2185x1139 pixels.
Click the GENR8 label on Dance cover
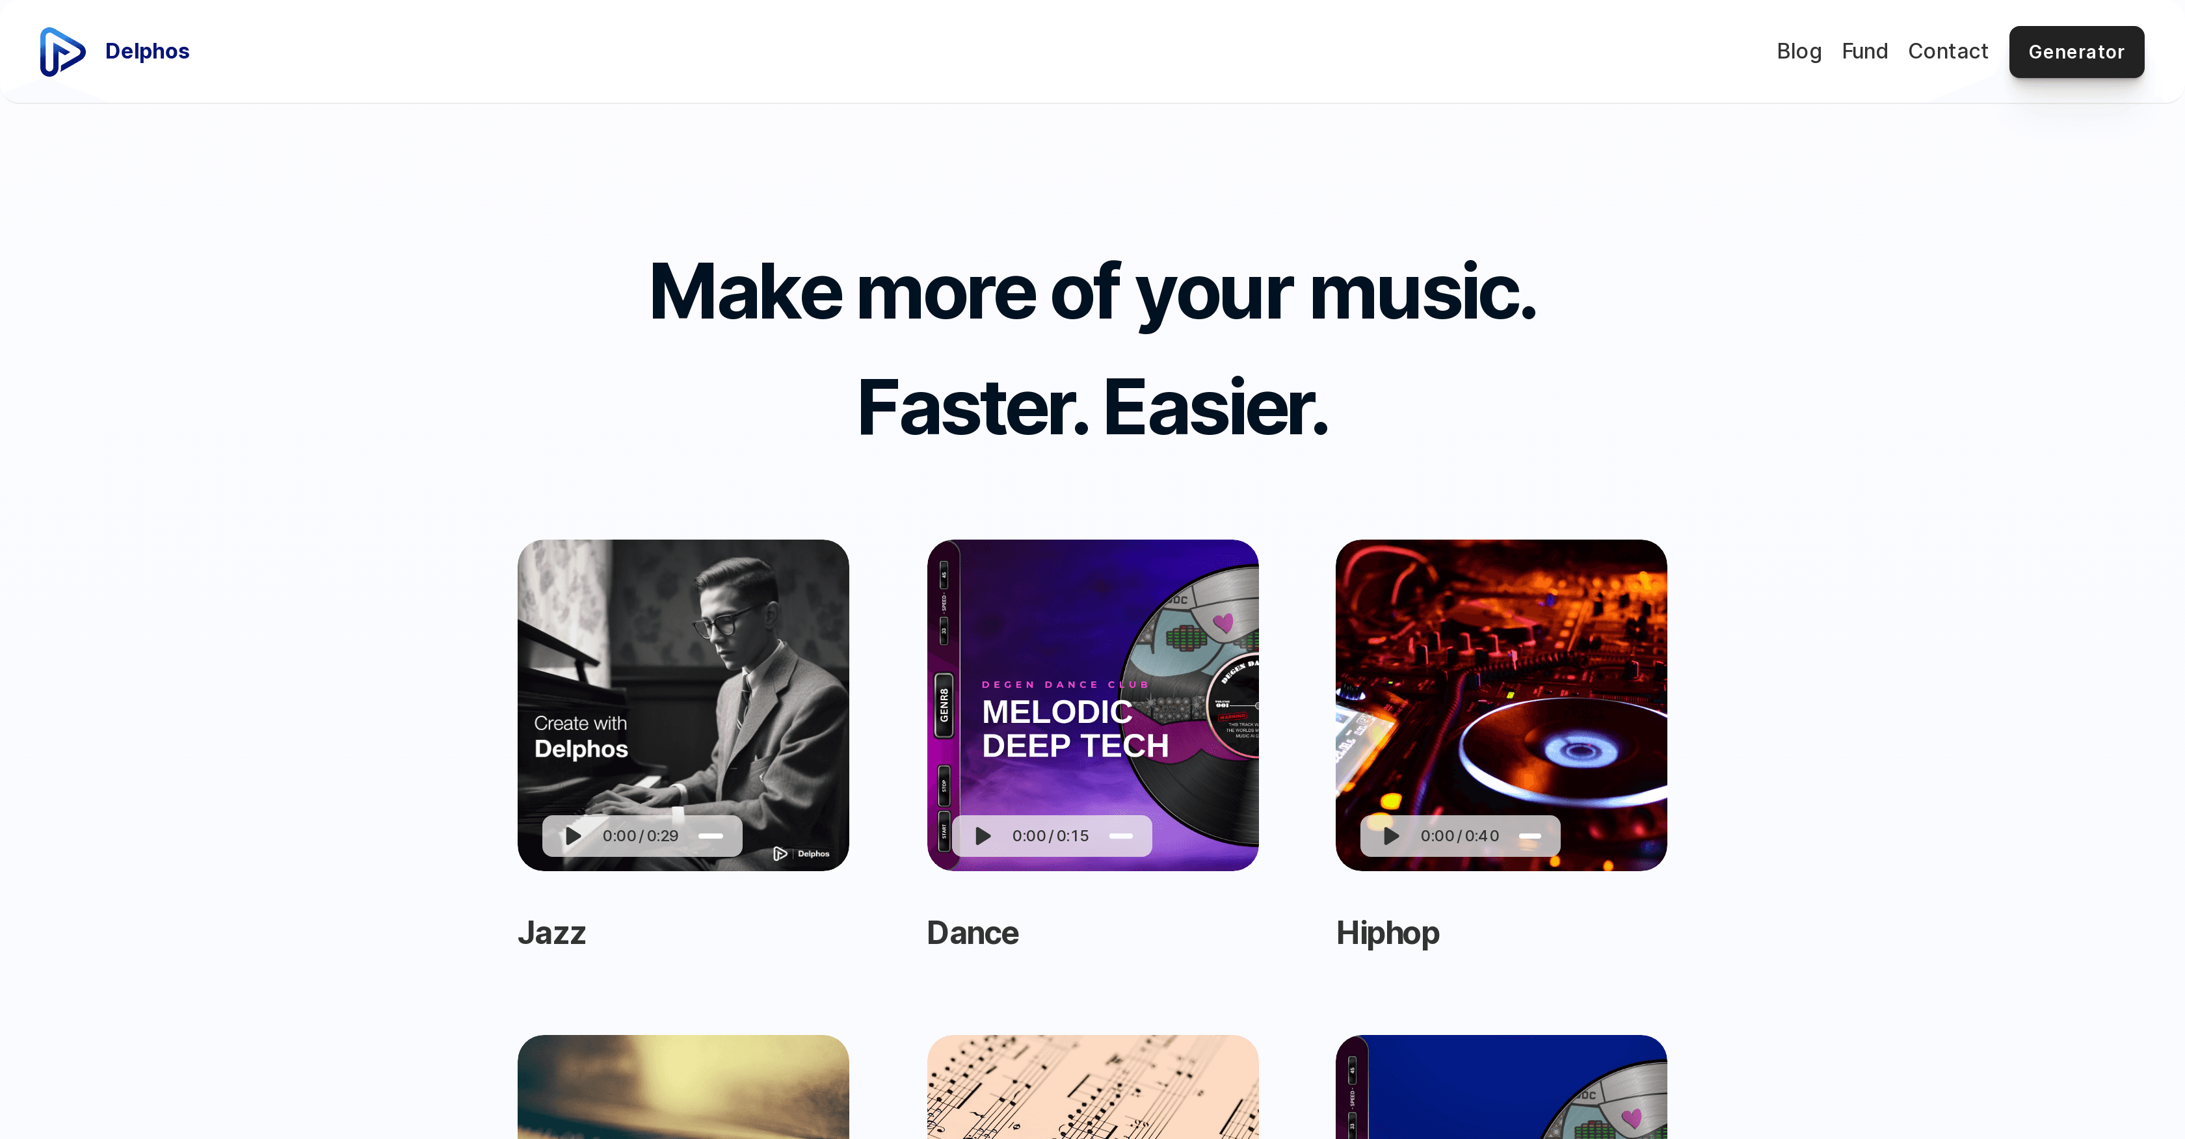click(x=943, y=705)
